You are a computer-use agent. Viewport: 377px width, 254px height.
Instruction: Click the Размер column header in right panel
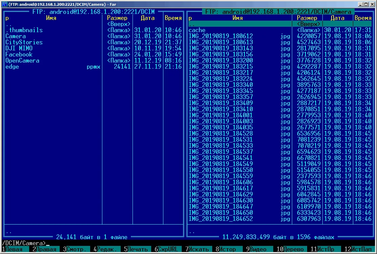point(307,18)
